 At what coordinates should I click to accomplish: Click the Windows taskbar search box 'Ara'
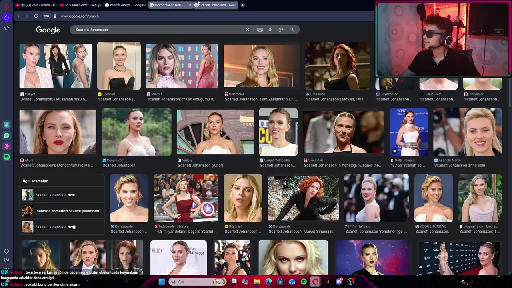pyautogui.click(x=198, y=282)
